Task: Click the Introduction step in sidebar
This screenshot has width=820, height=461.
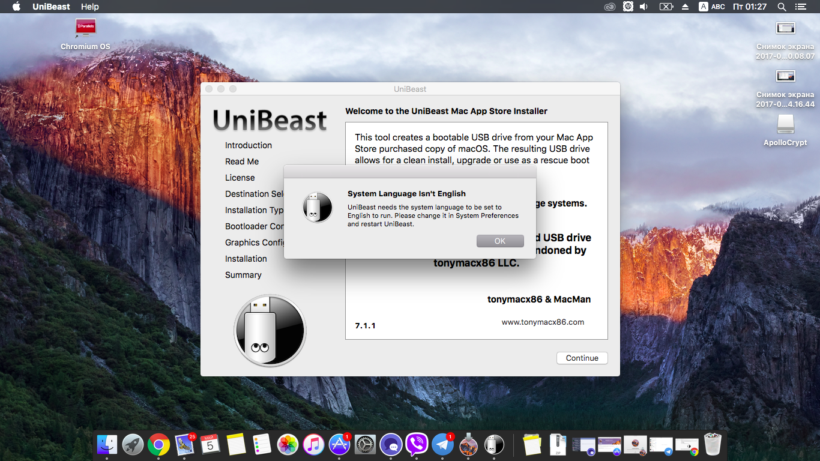Action: coord(249,145)
